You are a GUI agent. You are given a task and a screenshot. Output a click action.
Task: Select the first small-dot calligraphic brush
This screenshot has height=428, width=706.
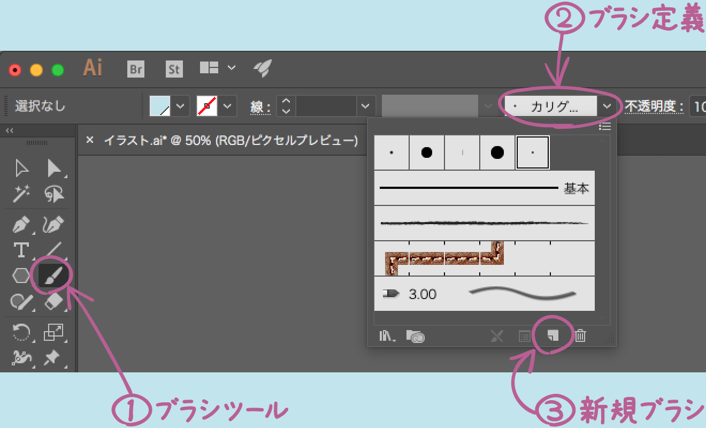[x=392, y=152]
